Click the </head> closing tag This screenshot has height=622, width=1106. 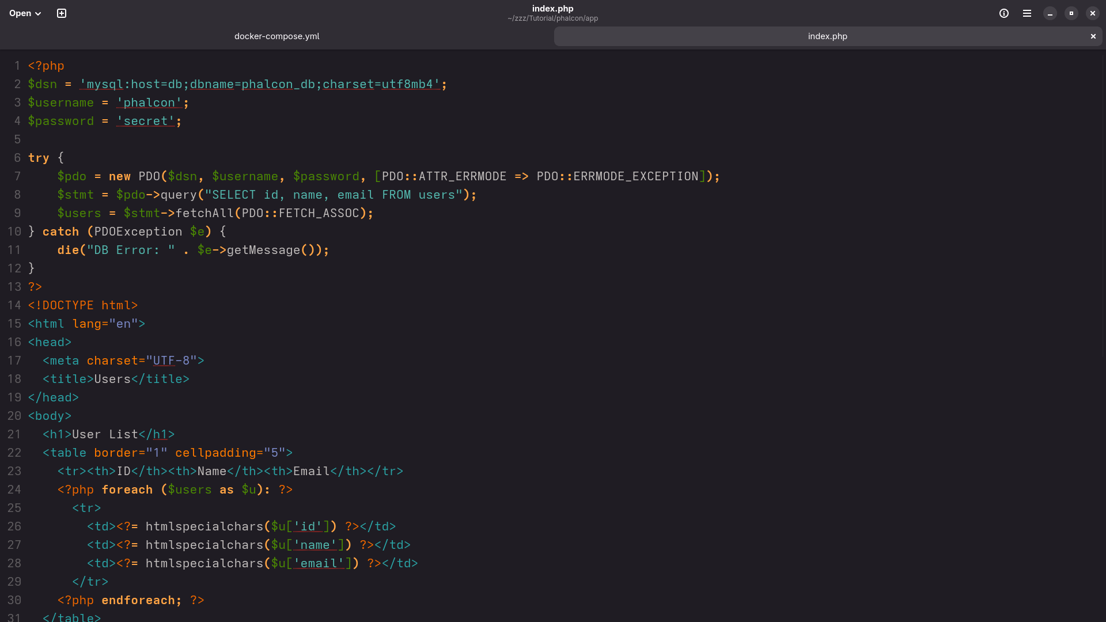click(x=54, y=397)
